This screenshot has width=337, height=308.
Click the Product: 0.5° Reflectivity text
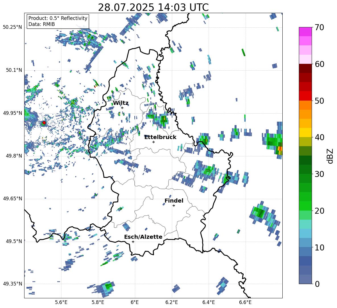click(x=58, y=18)
